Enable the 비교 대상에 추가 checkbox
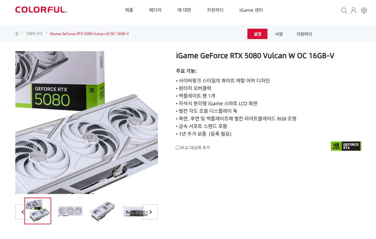 coord(178,148)
